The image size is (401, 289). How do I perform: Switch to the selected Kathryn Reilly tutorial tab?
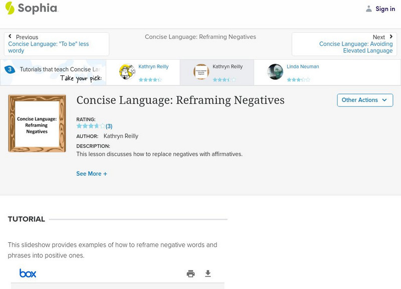(227, 67)
